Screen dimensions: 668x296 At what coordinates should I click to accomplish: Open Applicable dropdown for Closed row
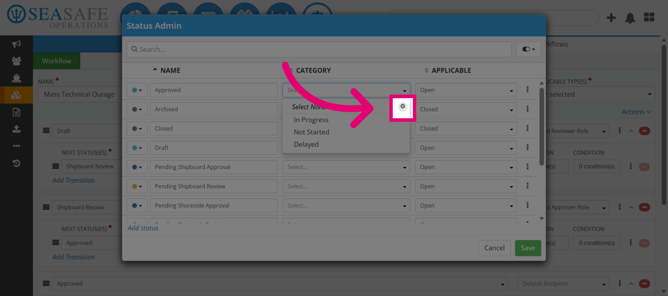click(x=466, y=128)
